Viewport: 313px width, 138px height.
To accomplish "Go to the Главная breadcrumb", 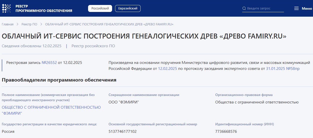I will [8, 24].
